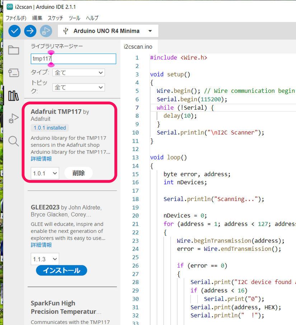Expand the タイプ filter dropdown
This screenshot has height=325, width=296.
[79, 73]
